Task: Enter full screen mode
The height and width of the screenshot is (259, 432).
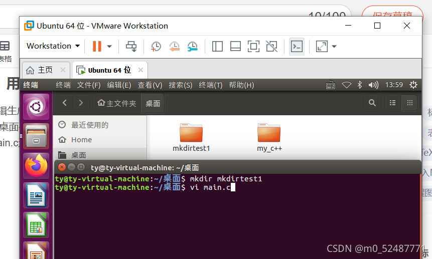Action: coord(253,46)
